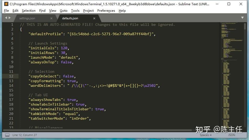Open the Goto menu
This screenshot has width=249, height=140.
click(x=64, y=11)
